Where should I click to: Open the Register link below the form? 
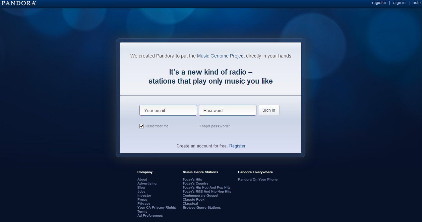[237, 146]
